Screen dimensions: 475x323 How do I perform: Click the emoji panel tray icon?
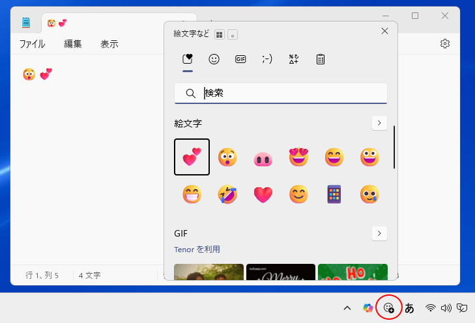tap(388, 308)
